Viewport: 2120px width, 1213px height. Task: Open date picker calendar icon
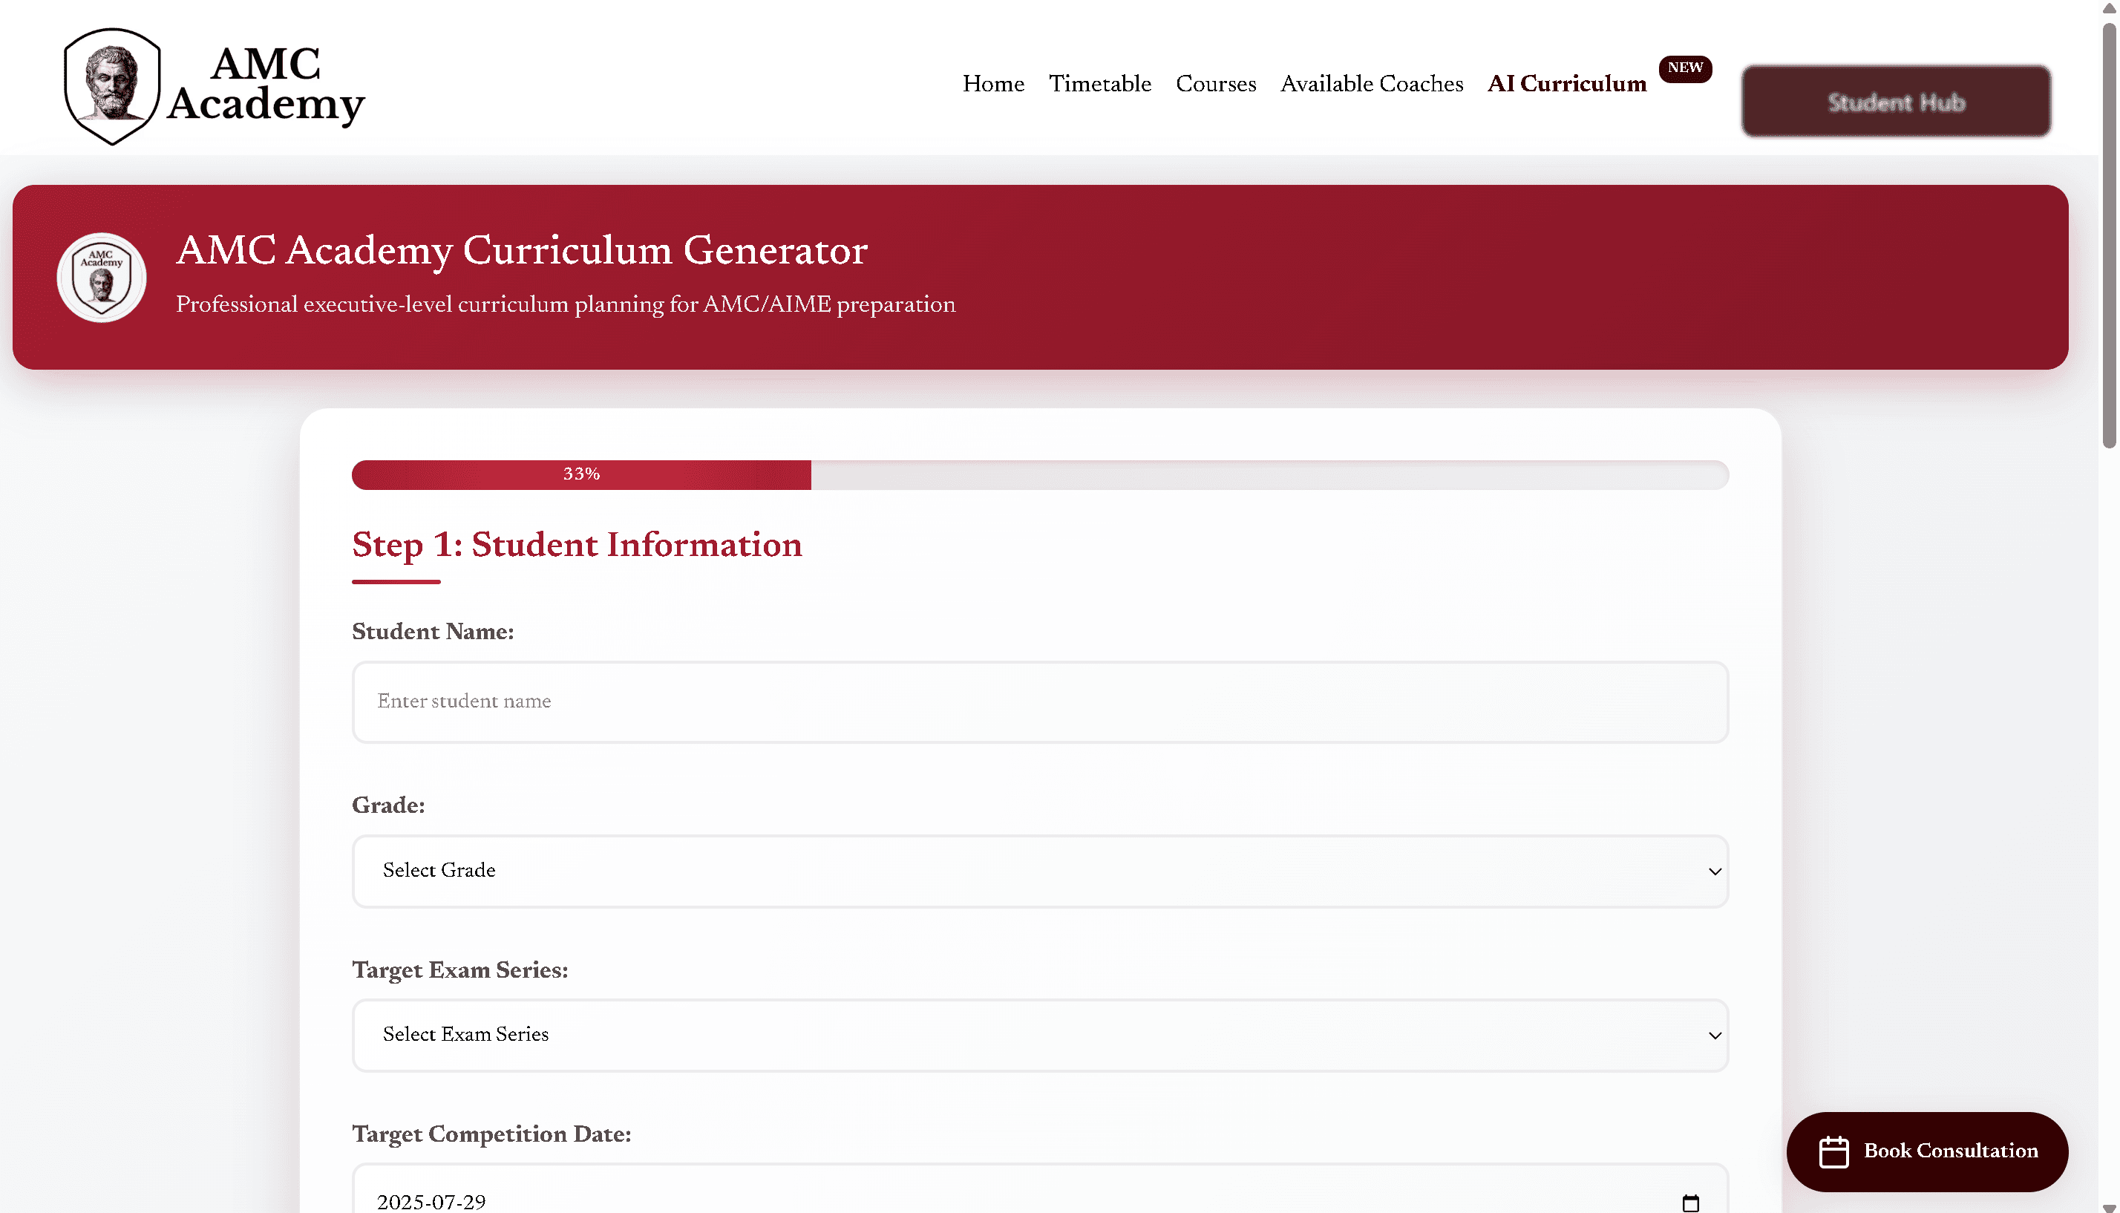(1690, 1202)
